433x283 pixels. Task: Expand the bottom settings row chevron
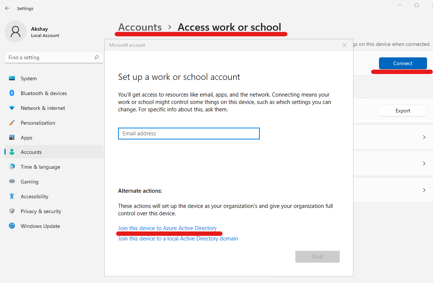424,190
